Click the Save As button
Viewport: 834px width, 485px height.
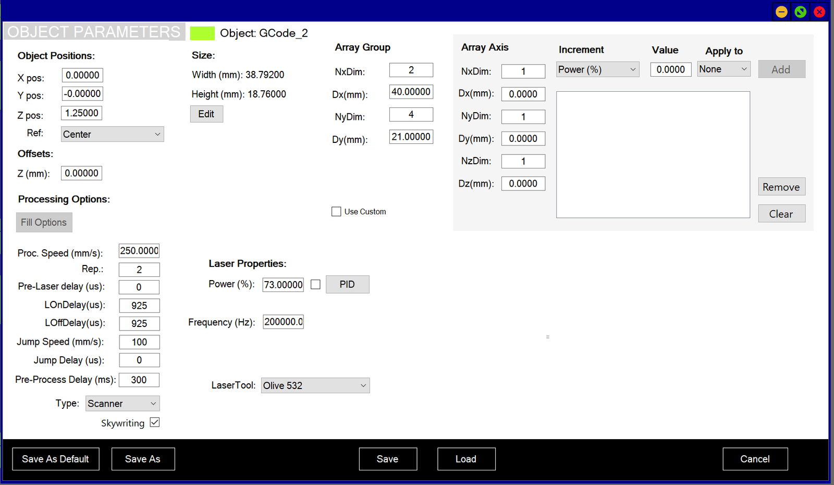click(143, 459)
